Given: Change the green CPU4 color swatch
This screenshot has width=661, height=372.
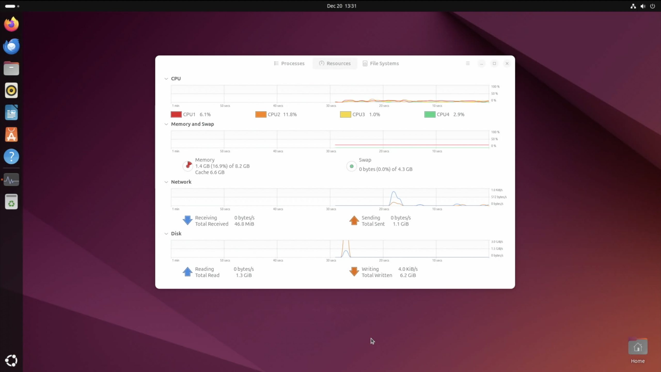Looking at the screenshot, I should (430, 114).
